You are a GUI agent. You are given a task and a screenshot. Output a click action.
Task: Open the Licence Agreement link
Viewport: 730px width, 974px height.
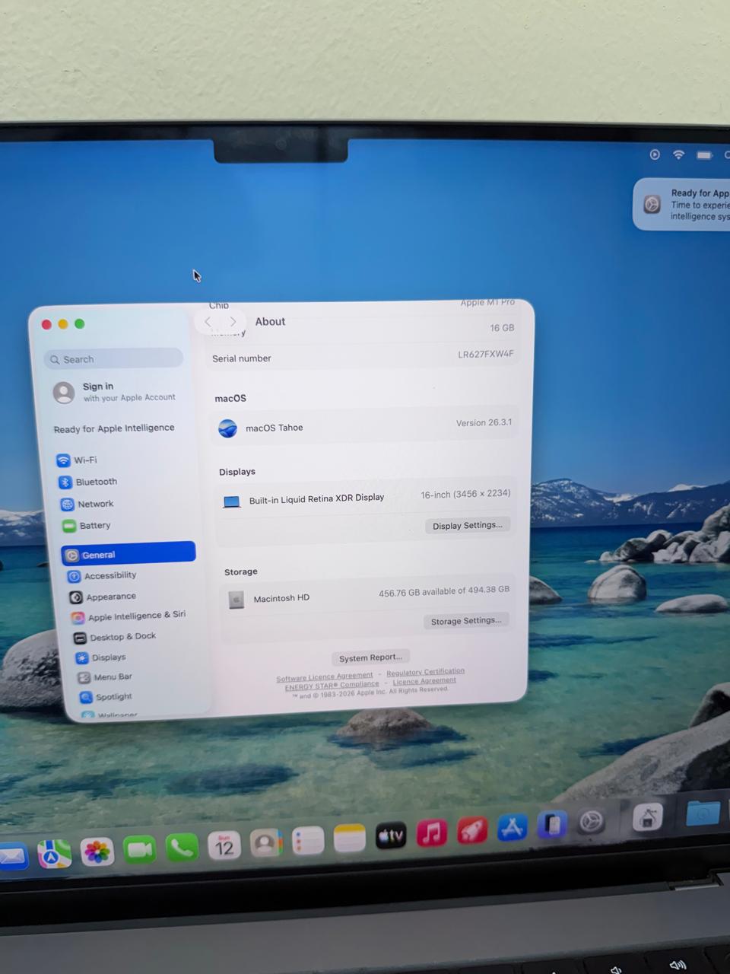[424, 681]
